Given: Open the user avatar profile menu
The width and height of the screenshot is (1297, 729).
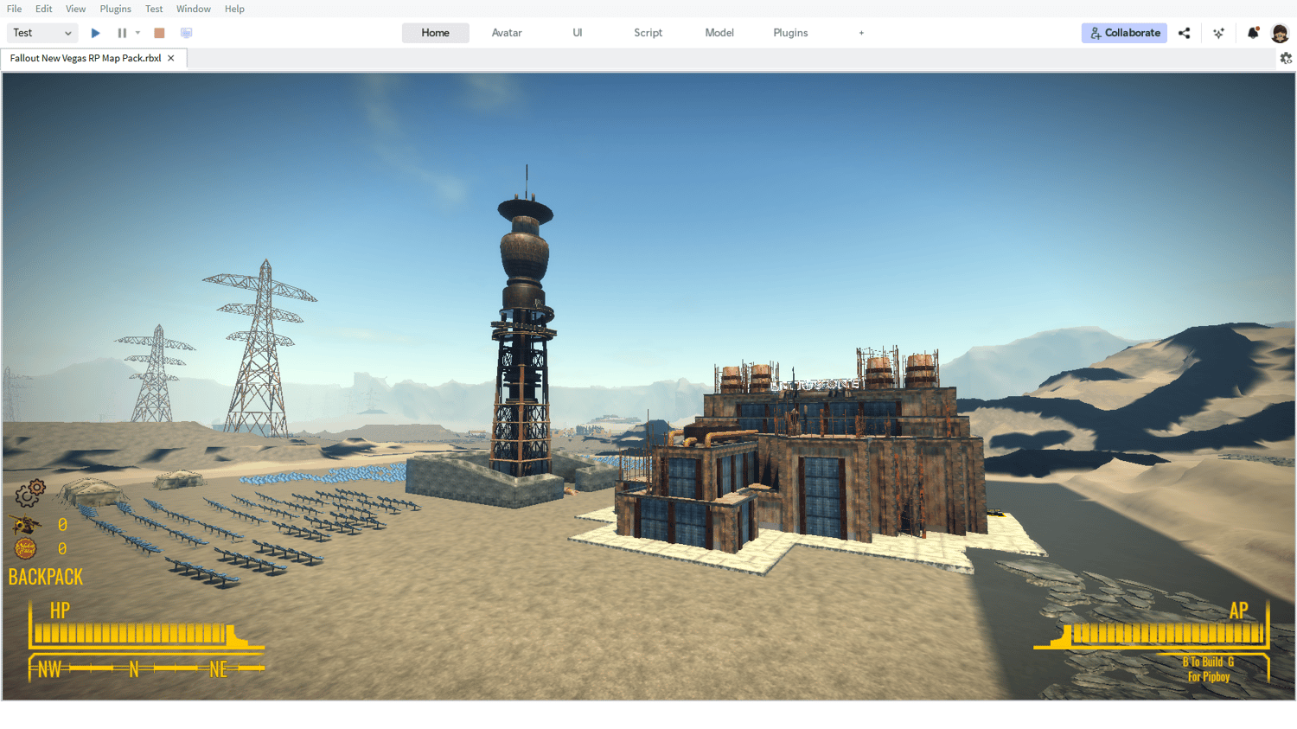Looking at the screenshot, I should (1281, 34).
